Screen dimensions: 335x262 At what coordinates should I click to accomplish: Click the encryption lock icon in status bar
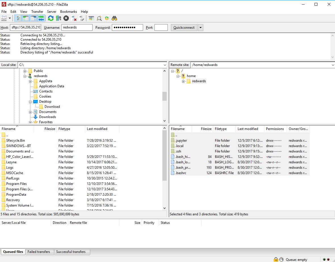point(276,259)
